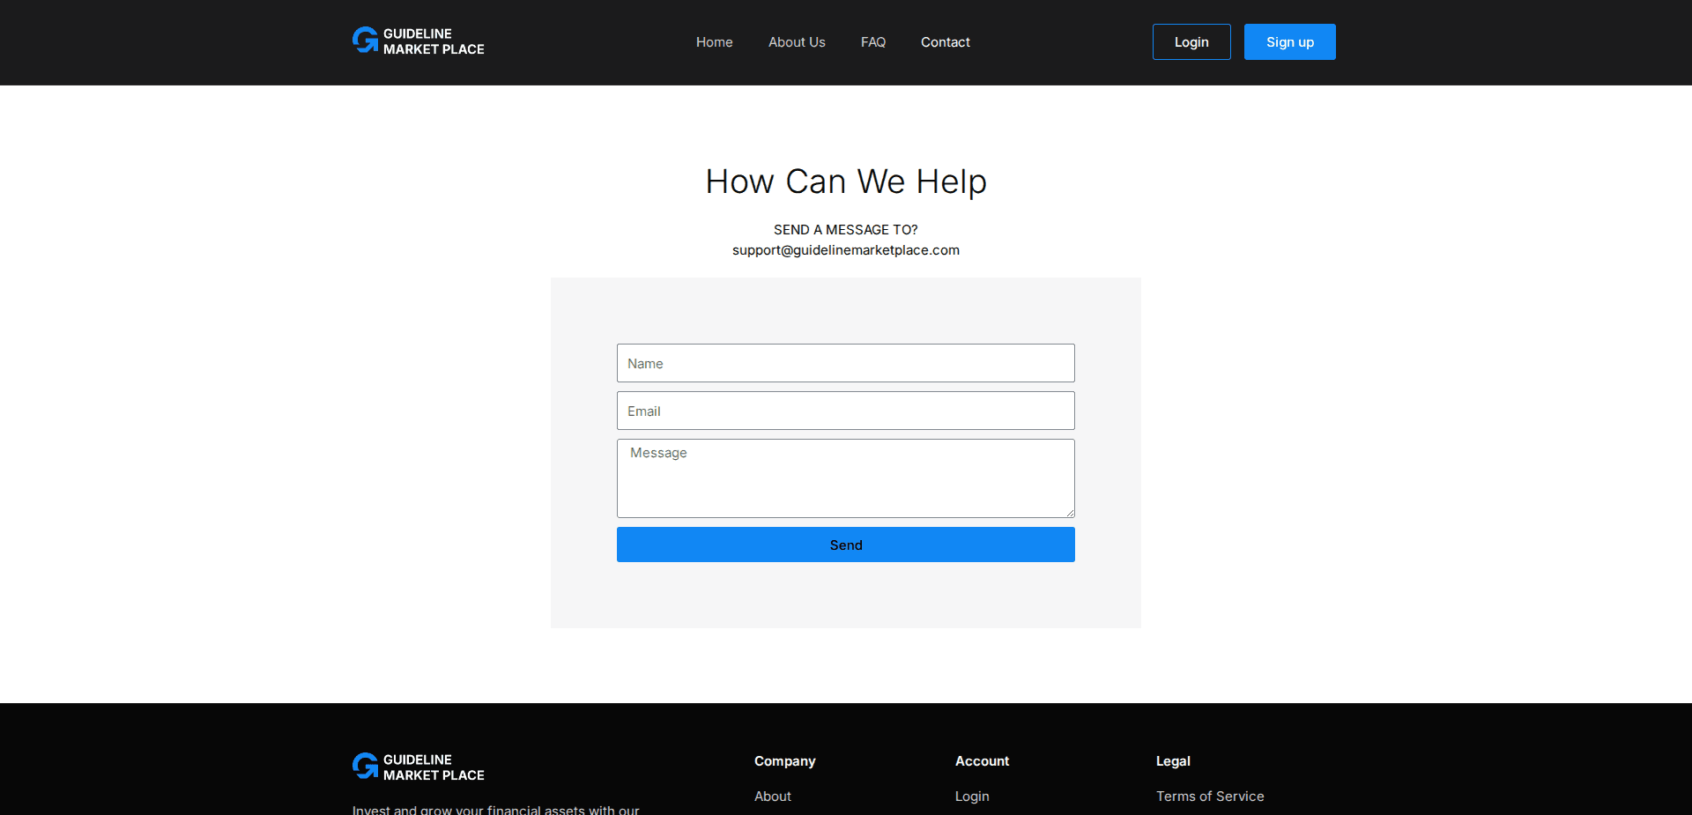The height and width of the screenshot is (815, 1692).
Task: Open the About Us page
Action: pos(796,41)
